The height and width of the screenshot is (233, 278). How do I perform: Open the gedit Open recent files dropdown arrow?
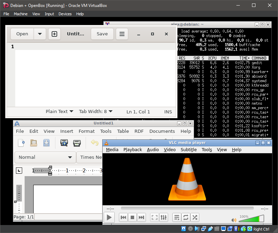[40, 34]
